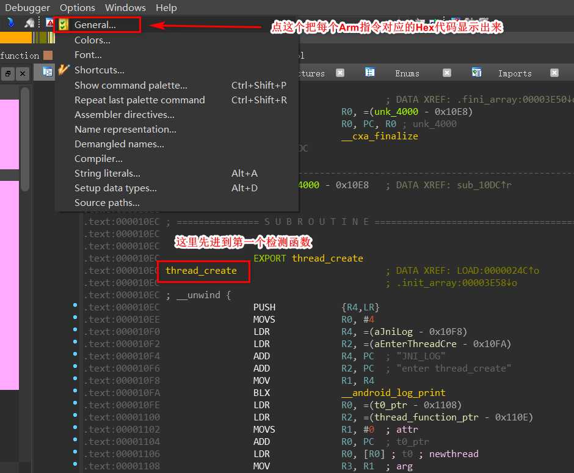574x473 pixels.
Task: Click the IDA View tab icon beside Shortcuts
Action: (x=47, y=72)
